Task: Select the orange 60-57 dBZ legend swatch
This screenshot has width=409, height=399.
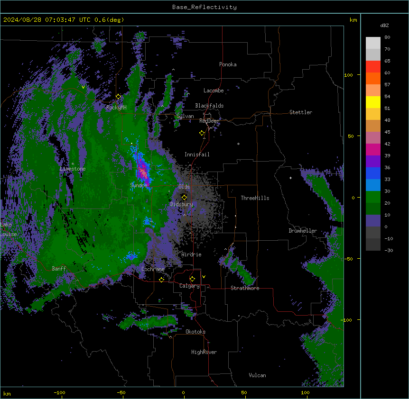Action: pyautogui.click(x=373, y=78)
